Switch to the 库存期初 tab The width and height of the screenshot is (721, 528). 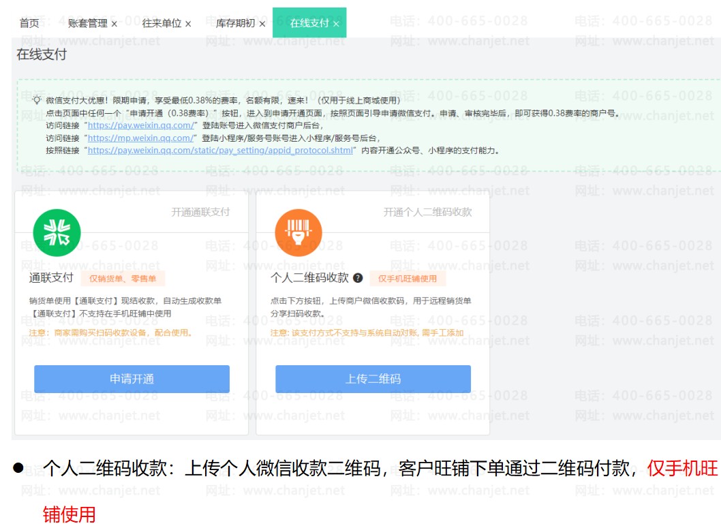point(235,23)
